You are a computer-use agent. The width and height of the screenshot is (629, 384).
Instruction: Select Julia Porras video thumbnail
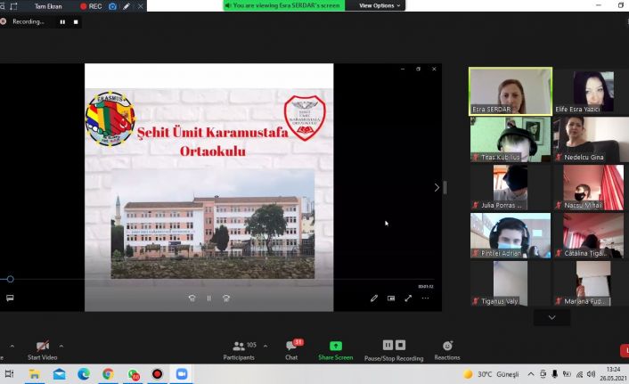[511, 187]
